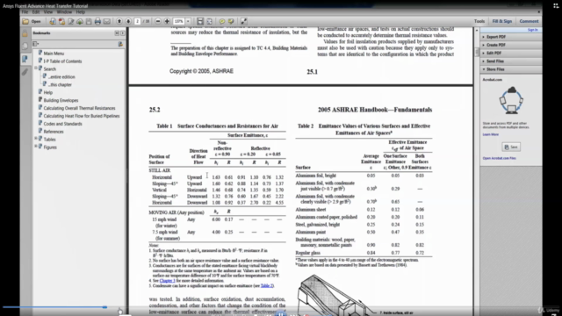Open the Window menu

pyautogui.click(x=64, y=12)
